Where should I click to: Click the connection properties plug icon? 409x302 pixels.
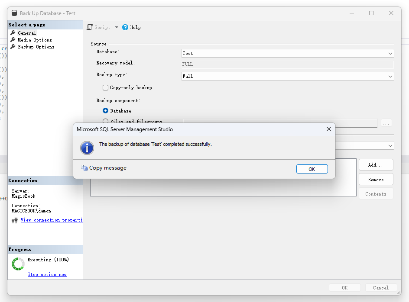tap(15, 220)
